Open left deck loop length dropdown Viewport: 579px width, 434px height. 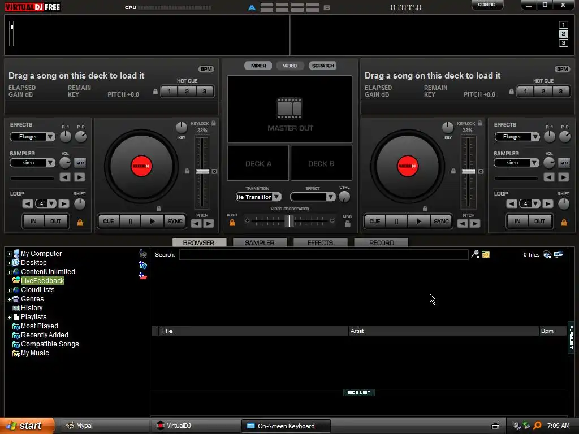pos(51,203)
